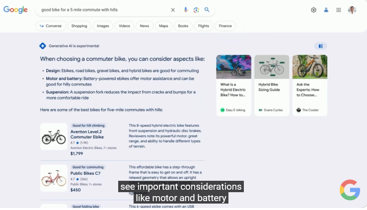The width and height of the screenshot is (367, 210).
Task: Submit search with magnifying glass icon
Action: point(207,9)
